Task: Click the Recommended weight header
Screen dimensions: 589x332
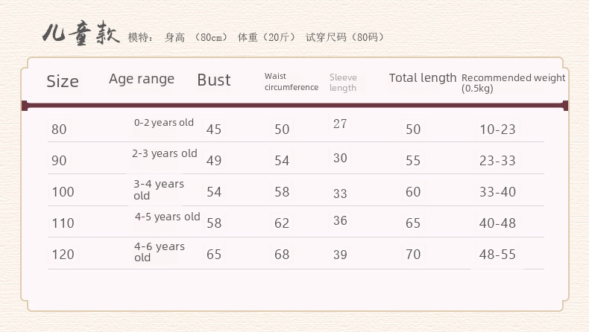Action: pos(513,82)
